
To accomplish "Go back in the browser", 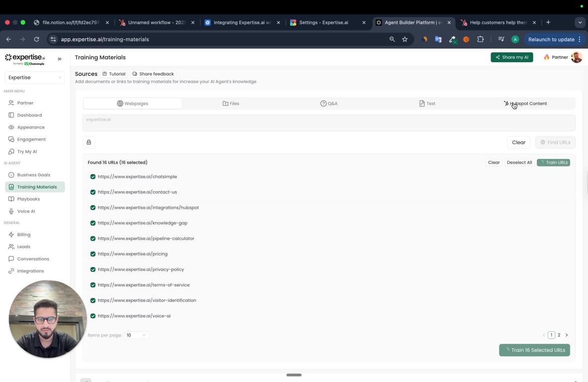I will (8, 39).
